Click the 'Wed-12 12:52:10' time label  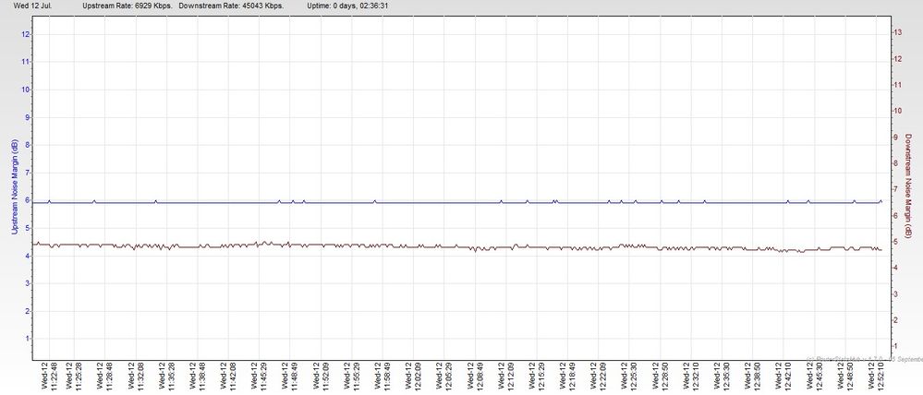point(875,377)
